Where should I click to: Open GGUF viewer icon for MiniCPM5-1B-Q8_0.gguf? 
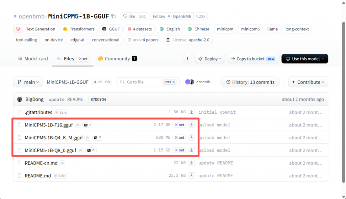click(91, 150)
